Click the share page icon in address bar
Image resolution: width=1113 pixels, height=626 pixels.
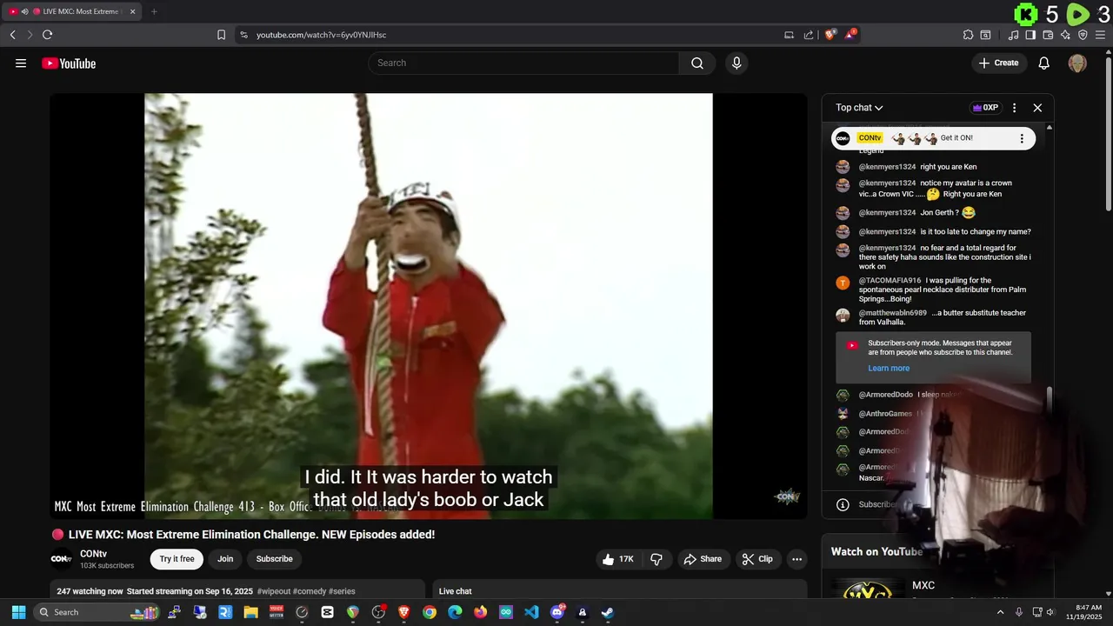click(x=809, y=35)
